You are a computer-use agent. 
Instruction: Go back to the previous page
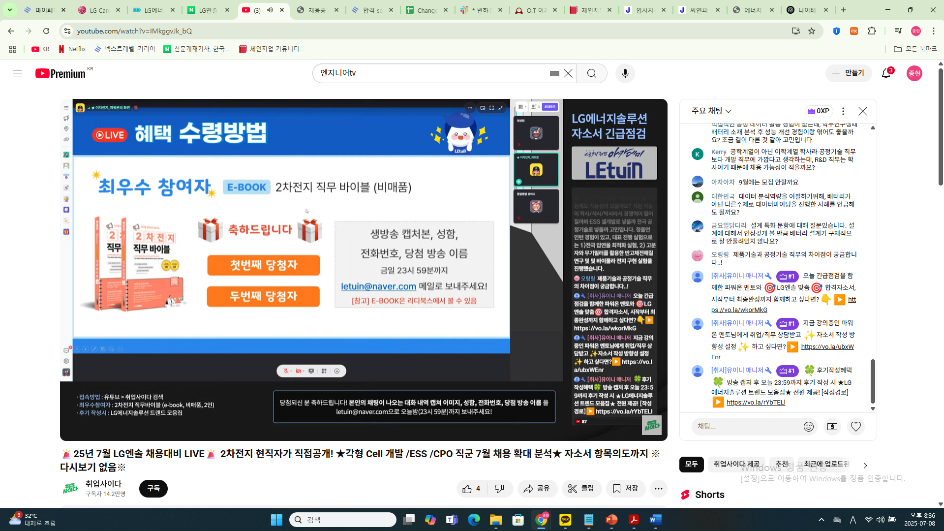point(11,31)
